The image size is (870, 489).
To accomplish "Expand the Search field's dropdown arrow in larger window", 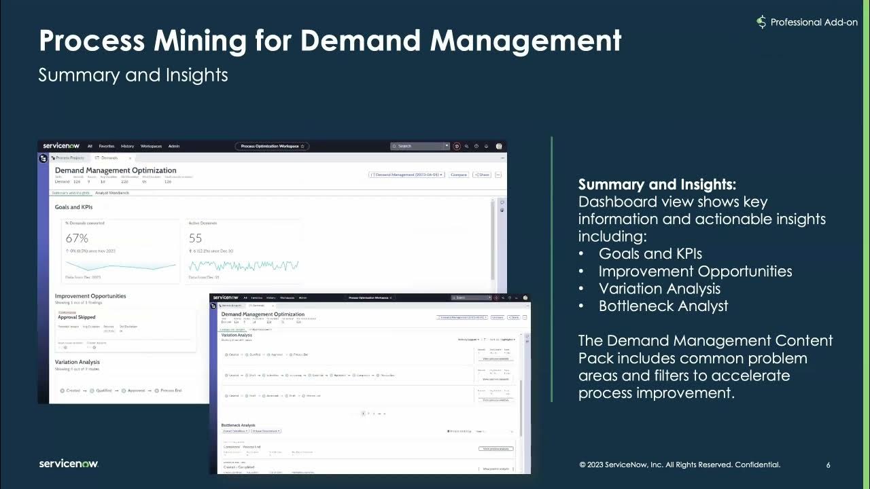I will [447, 146].
